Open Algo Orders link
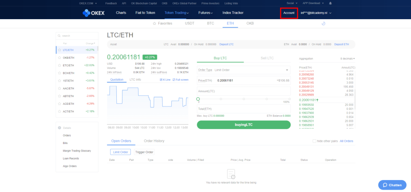This screenshot has width=411, height=192. coord(70,166)
